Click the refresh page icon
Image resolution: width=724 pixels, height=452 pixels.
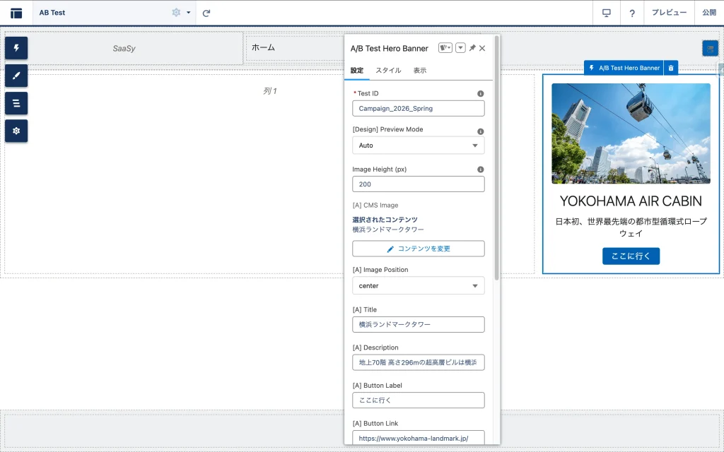pos(206,13)
